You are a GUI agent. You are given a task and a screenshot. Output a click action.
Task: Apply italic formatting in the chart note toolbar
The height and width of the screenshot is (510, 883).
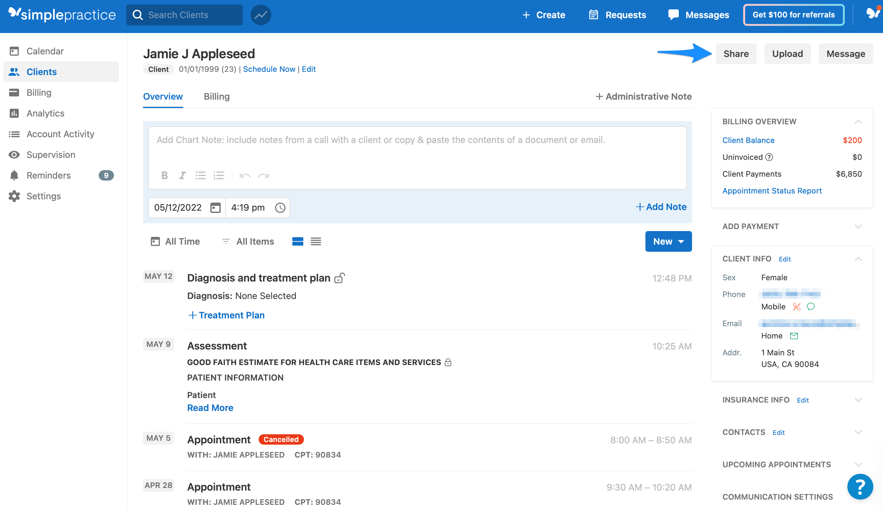(183, 175)
